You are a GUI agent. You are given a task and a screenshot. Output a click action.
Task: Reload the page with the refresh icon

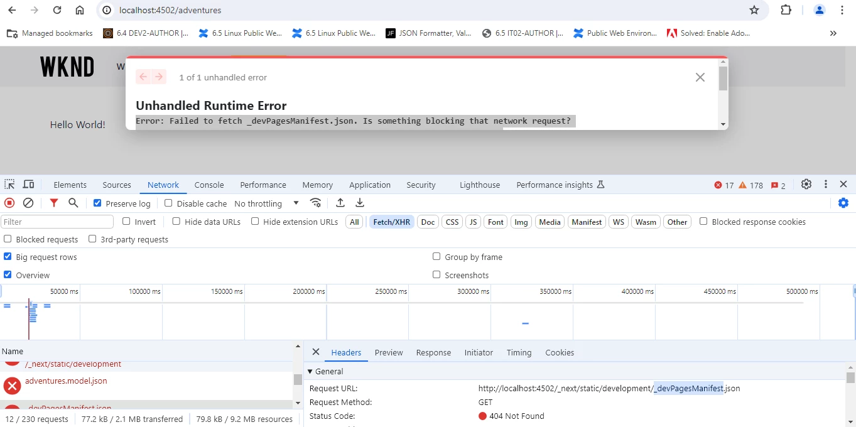[x=57, y=10]
